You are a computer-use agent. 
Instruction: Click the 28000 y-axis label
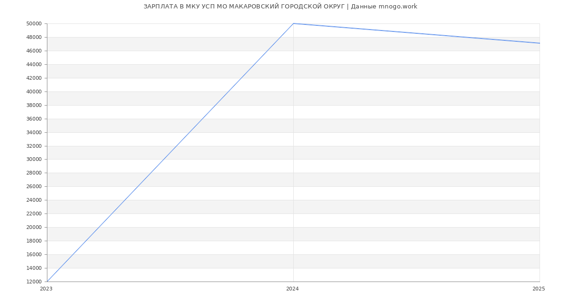click(34, 173)
